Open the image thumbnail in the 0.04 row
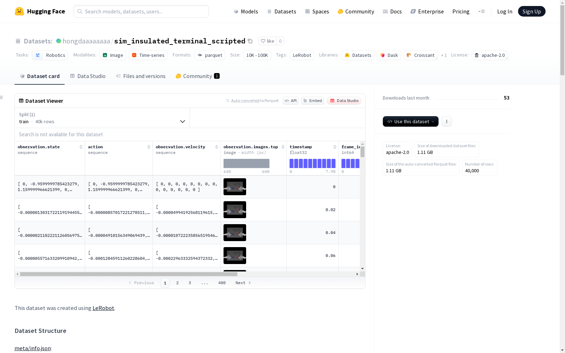Image resolution: width=565 pixels, height=353 pixels. coord(235,233)
